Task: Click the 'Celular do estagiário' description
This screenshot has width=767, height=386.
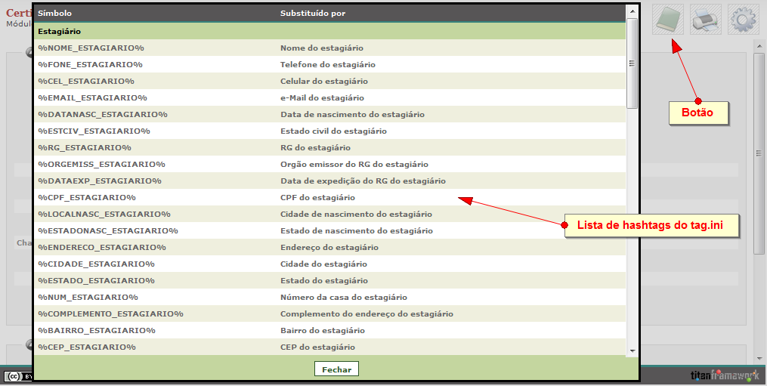Action: click(324, 82)
